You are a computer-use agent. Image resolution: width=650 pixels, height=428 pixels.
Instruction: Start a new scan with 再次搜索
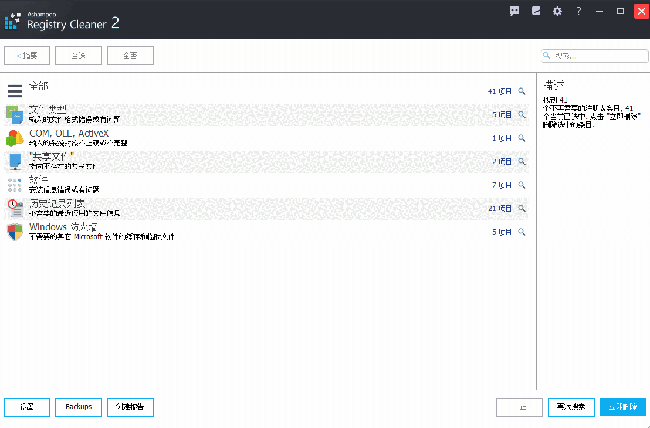click(571, 407)
